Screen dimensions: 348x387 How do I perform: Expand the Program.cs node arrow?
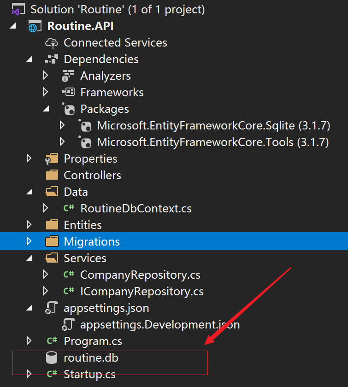point(29,341)
